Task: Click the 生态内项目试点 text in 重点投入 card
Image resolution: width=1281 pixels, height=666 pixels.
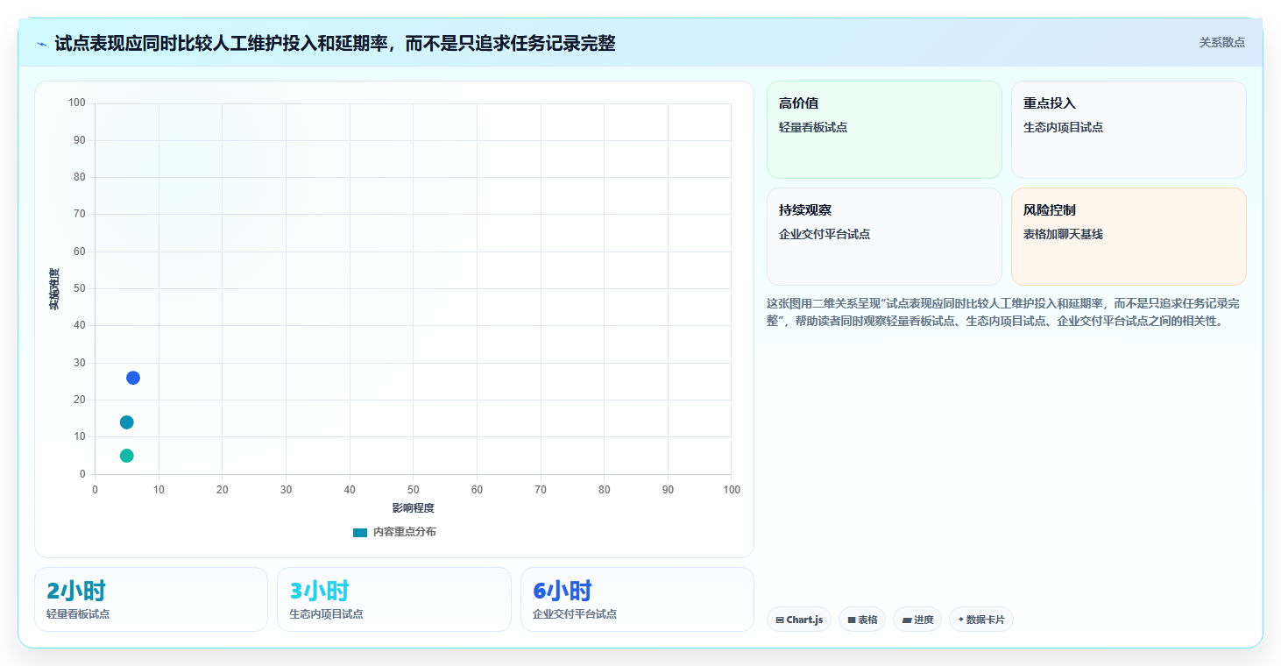Action: (x=1063, y=127)
